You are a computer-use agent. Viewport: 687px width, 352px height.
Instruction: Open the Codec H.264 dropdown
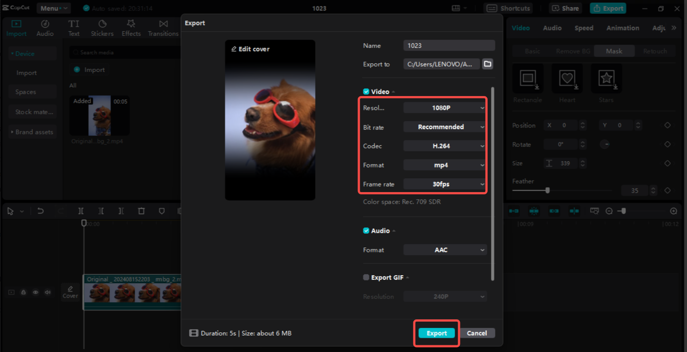click(445, 146)
